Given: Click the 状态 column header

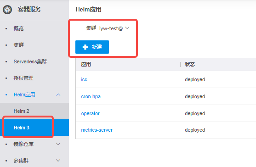Looking at the screenshot, I should pyautogui.click(x=190, y=64).
